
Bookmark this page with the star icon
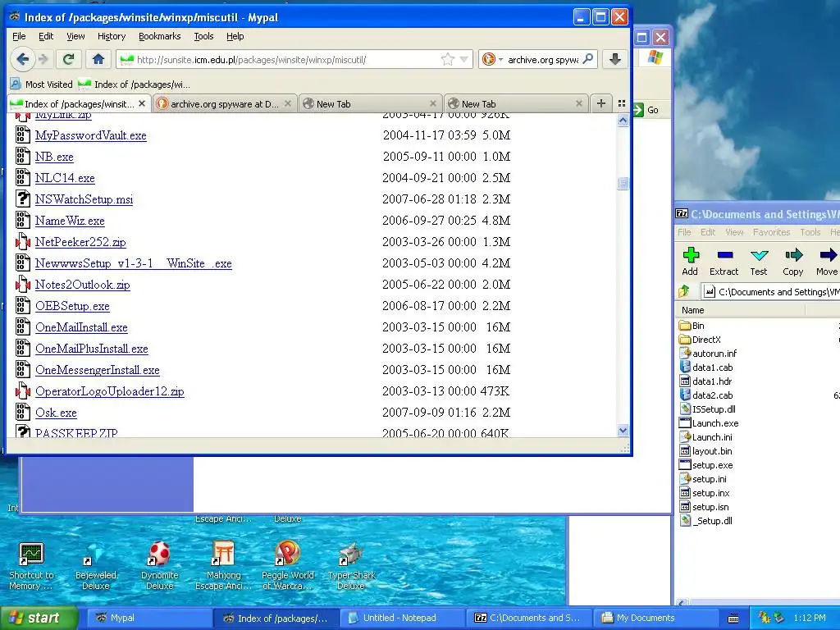coord(447,59)
